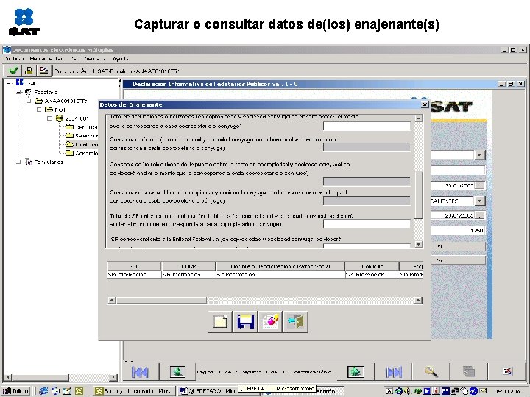Go to first page using blue rewind arrows
Screen dimensions: 530x397
pos(141,372)
